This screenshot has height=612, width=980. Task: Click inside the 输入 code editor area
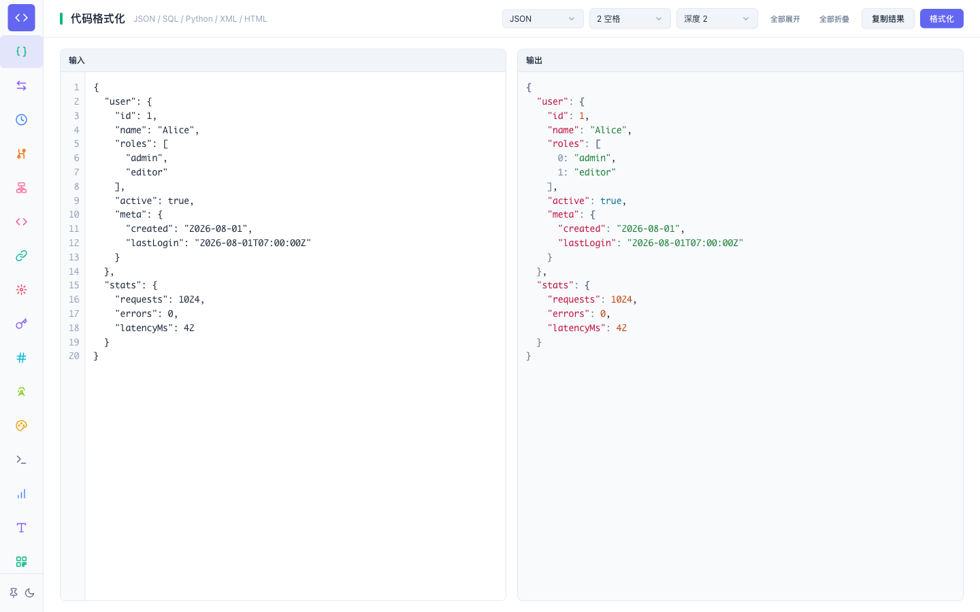(295, 336)
